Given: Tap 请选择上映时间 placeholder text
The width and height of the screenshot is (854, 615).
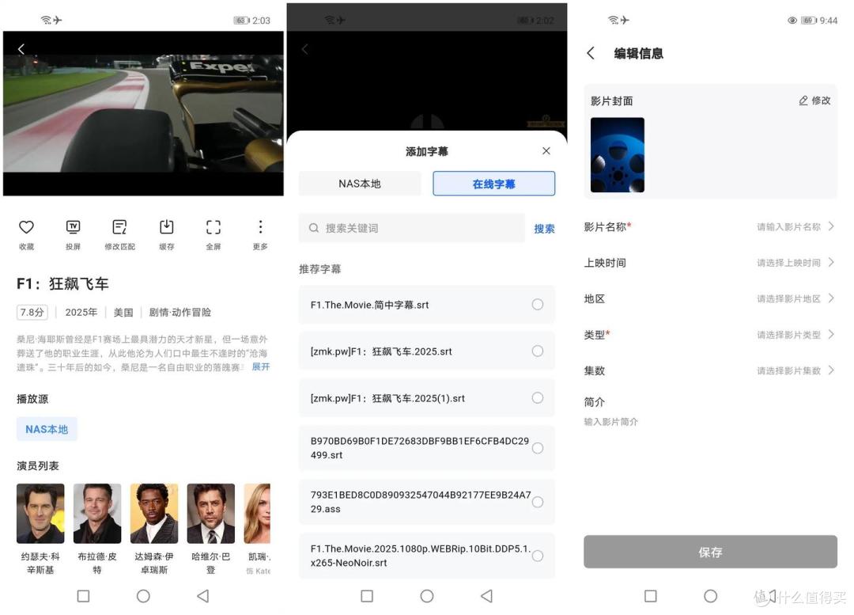Looking at the screenshot, I should pos(788,263).
